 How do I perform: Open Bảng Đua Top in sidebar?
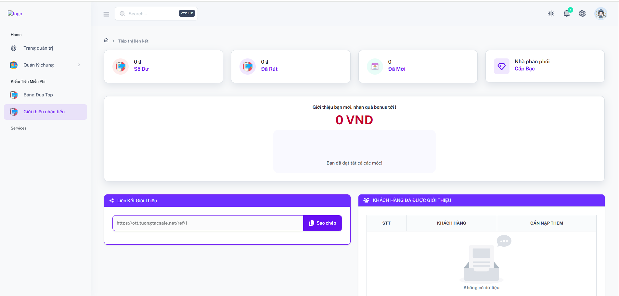tap(38, 95)
